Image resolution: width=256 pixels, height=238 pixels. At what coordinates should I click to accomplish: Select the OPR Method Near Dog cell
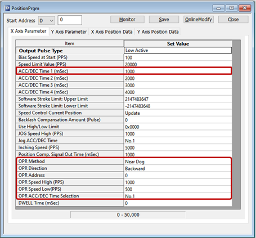pyautogui.click(x=178, y=161)
